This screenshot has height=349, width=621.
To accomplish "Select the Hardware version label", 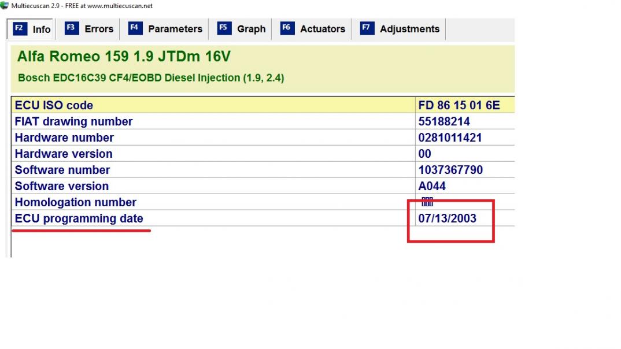I will pos(64,154).
